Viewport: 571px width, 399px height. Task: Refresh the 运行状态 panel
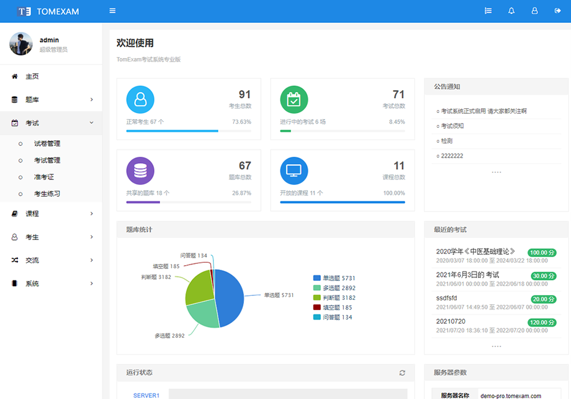coord(402,373)
